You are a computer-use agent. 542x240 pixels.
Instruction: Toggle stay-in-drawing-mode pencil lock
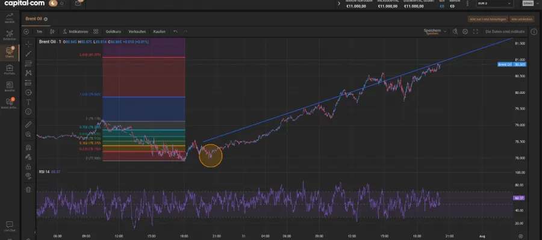pyautogui.click(x=28, y=157)
